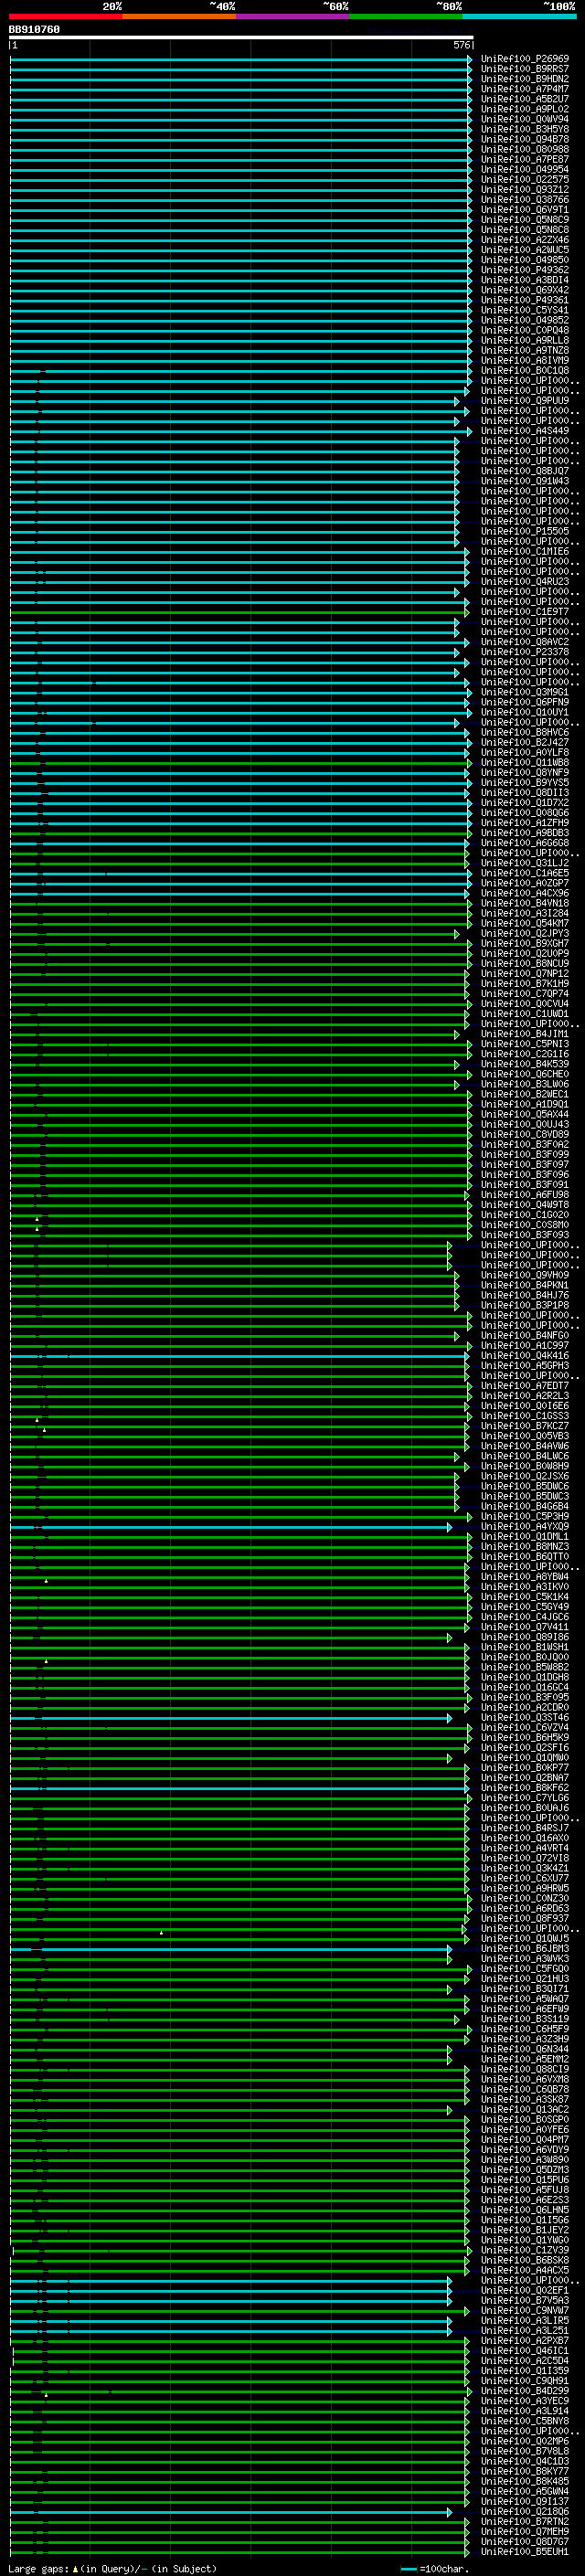This screenshot has height=2576, width=585.
Task: Select subject label UniRef100_Q93Z12
Action: pos(525,189)
